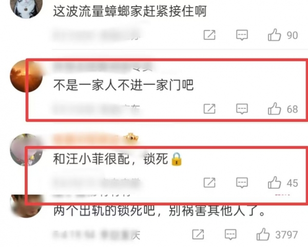Open comment text 两个出轨的锁死吧
Viewport: 308px width, 247px height.
104,211
